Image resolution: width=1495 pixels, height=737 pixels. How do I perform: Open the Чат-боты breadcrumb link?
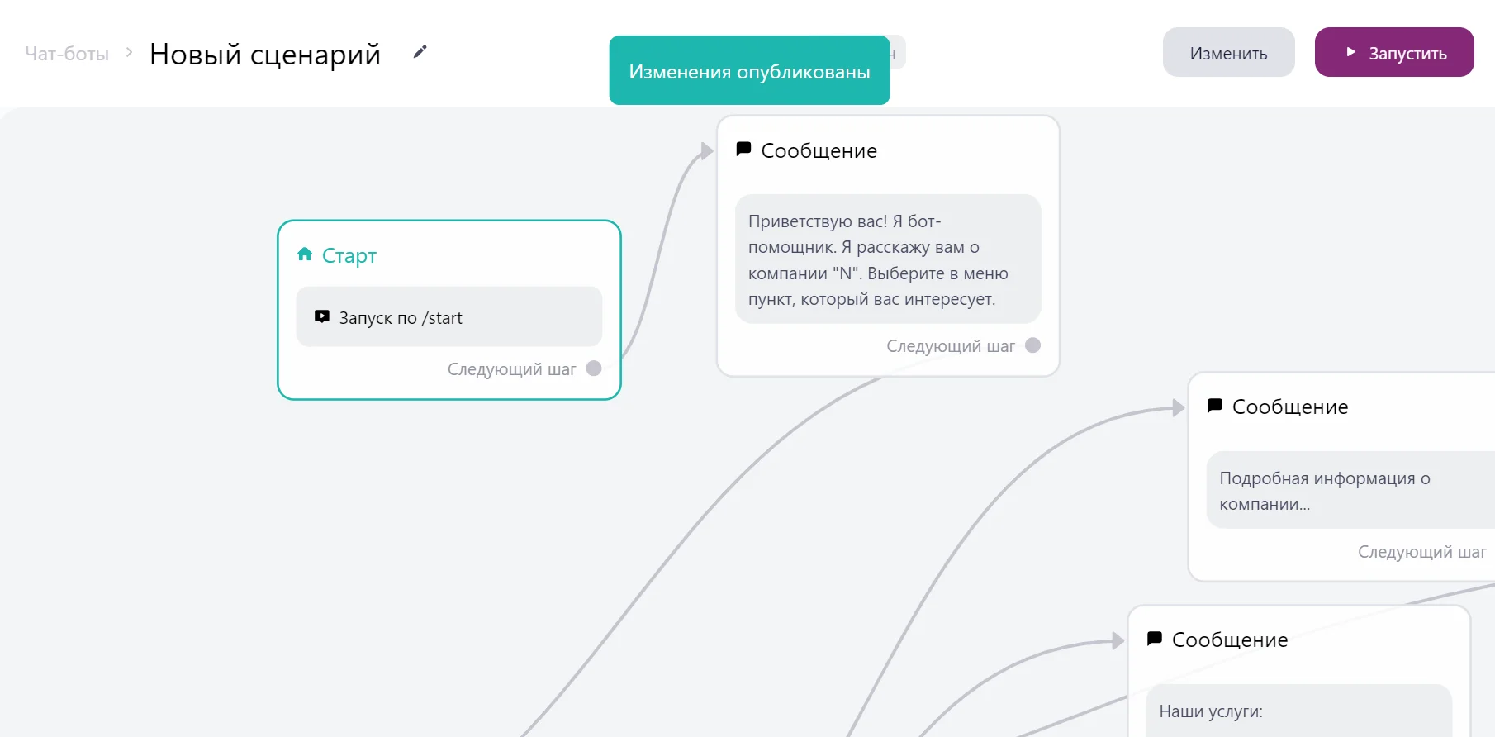click(x=67, y=54)
